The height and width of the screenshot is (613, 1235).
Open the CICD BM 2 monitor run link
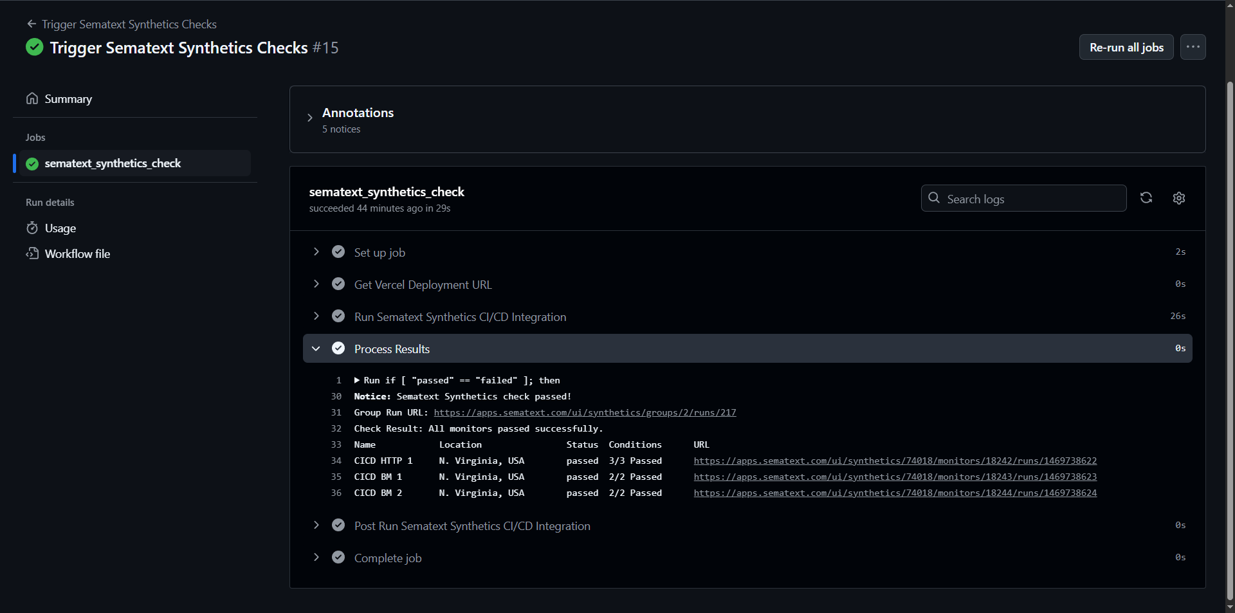point(895,493)
